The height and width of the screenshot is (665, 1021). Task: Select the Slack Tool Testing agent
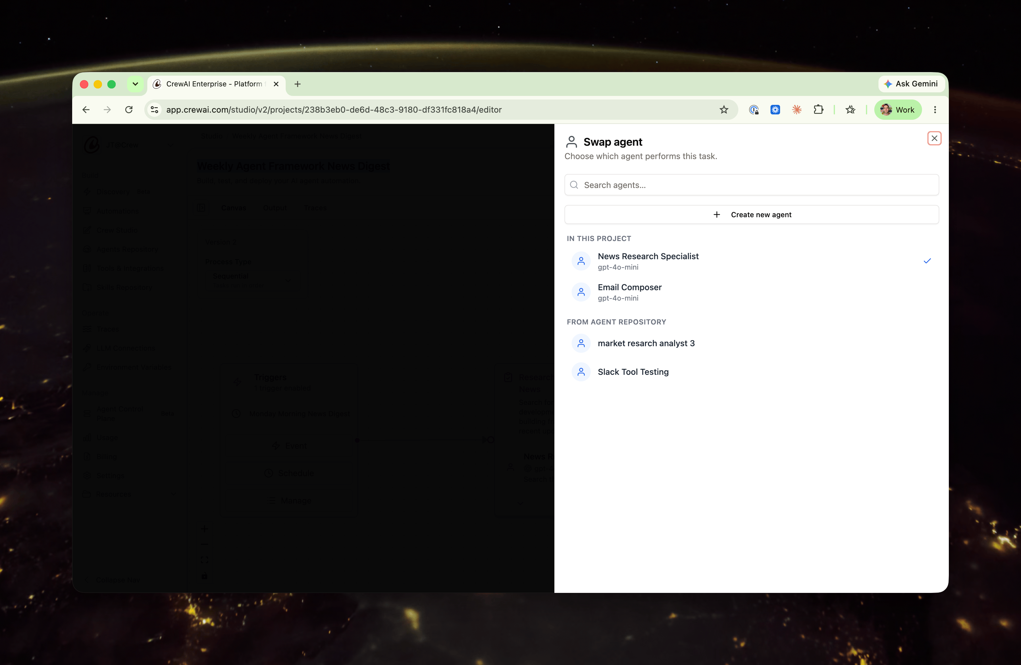(751, 372)
